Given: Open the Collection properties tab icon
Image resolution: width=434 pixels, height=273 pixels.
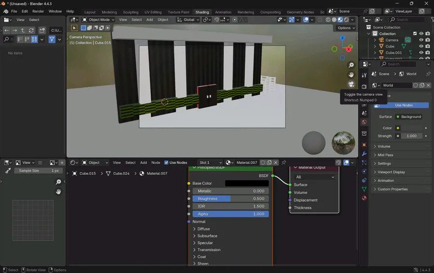Looking at the screenshot, I should [364, 133].
